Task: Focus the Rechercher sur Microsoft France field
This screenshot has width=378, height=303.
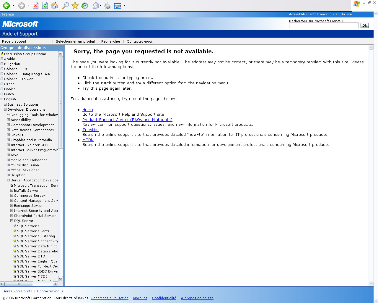Action: tap(324, 25)
